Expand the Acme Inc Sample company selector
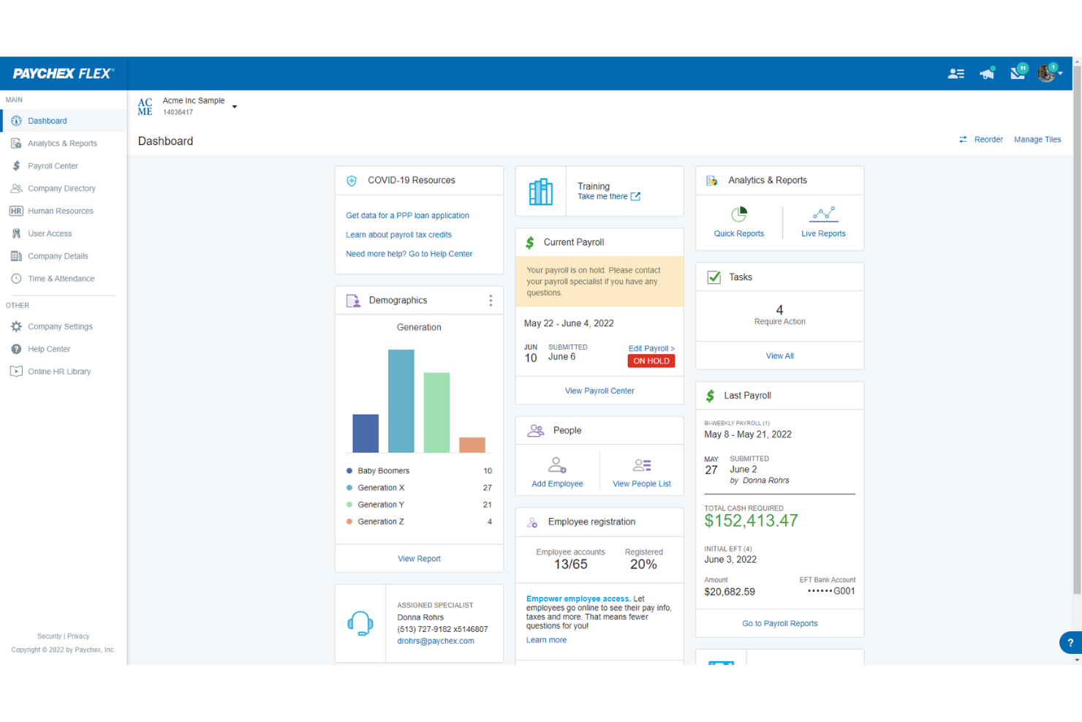Viewport: 1082px width, 722px height. coord(234,106)
